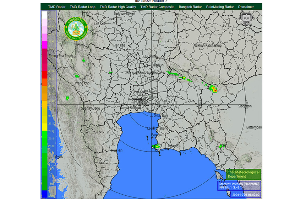Go to Bangkok Radar page

(190, 7)
